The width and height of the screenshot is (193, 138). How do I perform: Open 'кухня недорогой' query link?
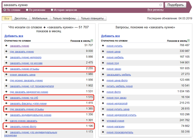coord(117,103)
